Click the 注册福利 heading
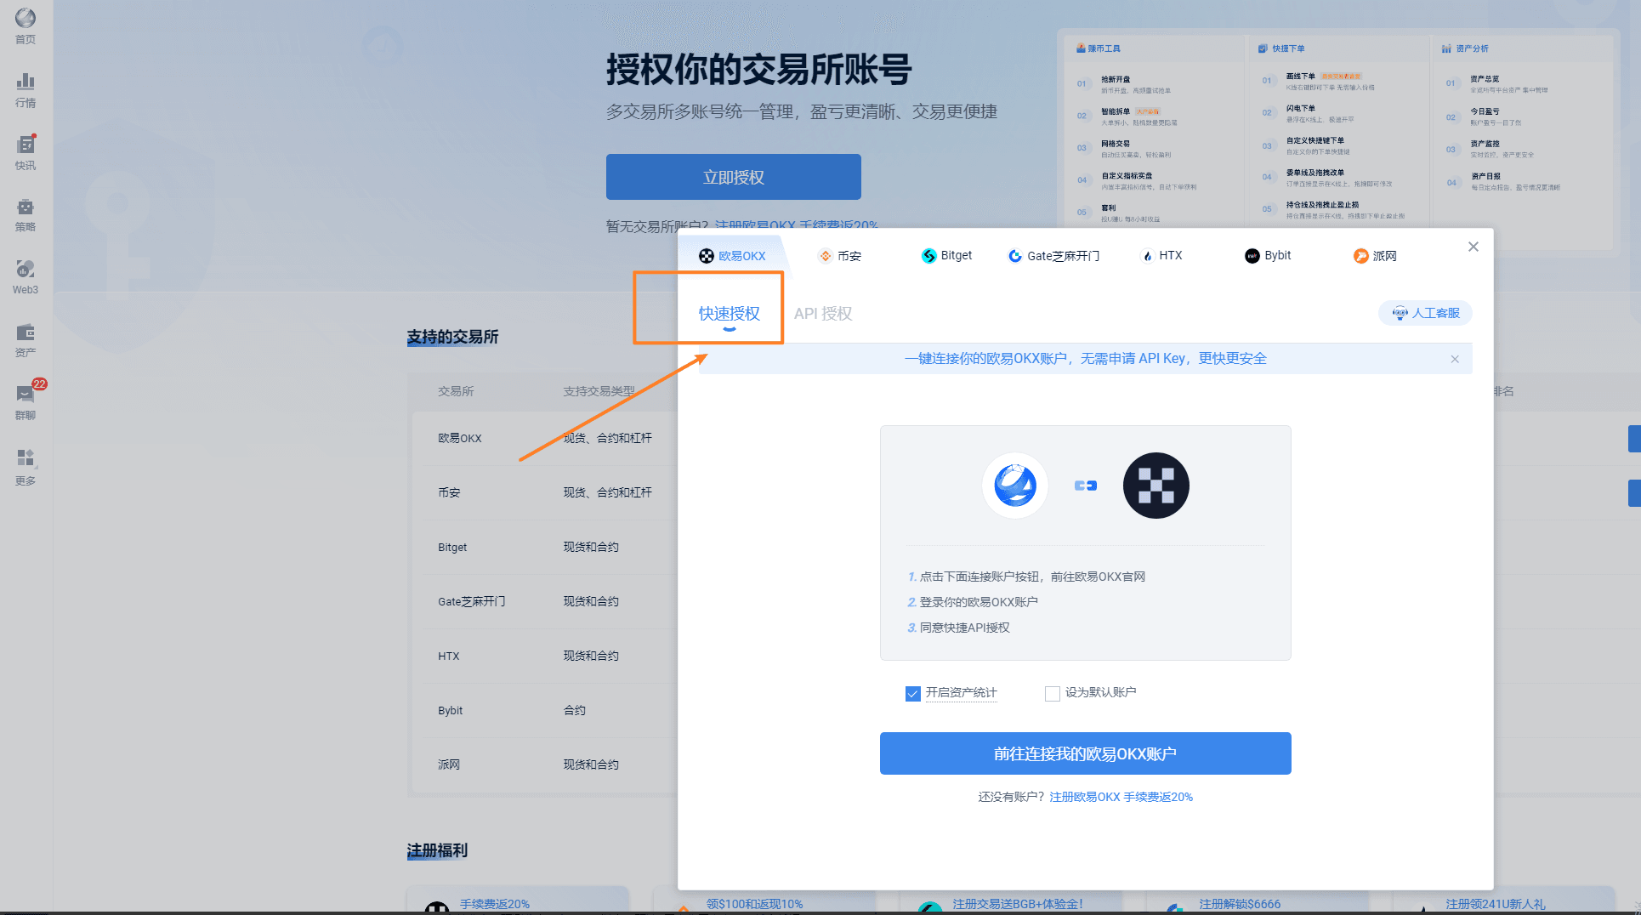Screen dimensions: 1641x915 (x=437, y=850)
